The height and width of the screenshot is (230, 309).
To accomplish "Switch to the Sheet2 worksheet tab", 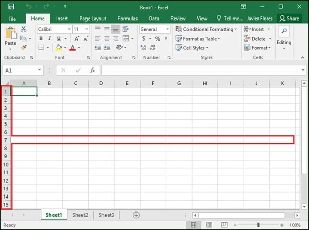I will click(x=80, y=215).
